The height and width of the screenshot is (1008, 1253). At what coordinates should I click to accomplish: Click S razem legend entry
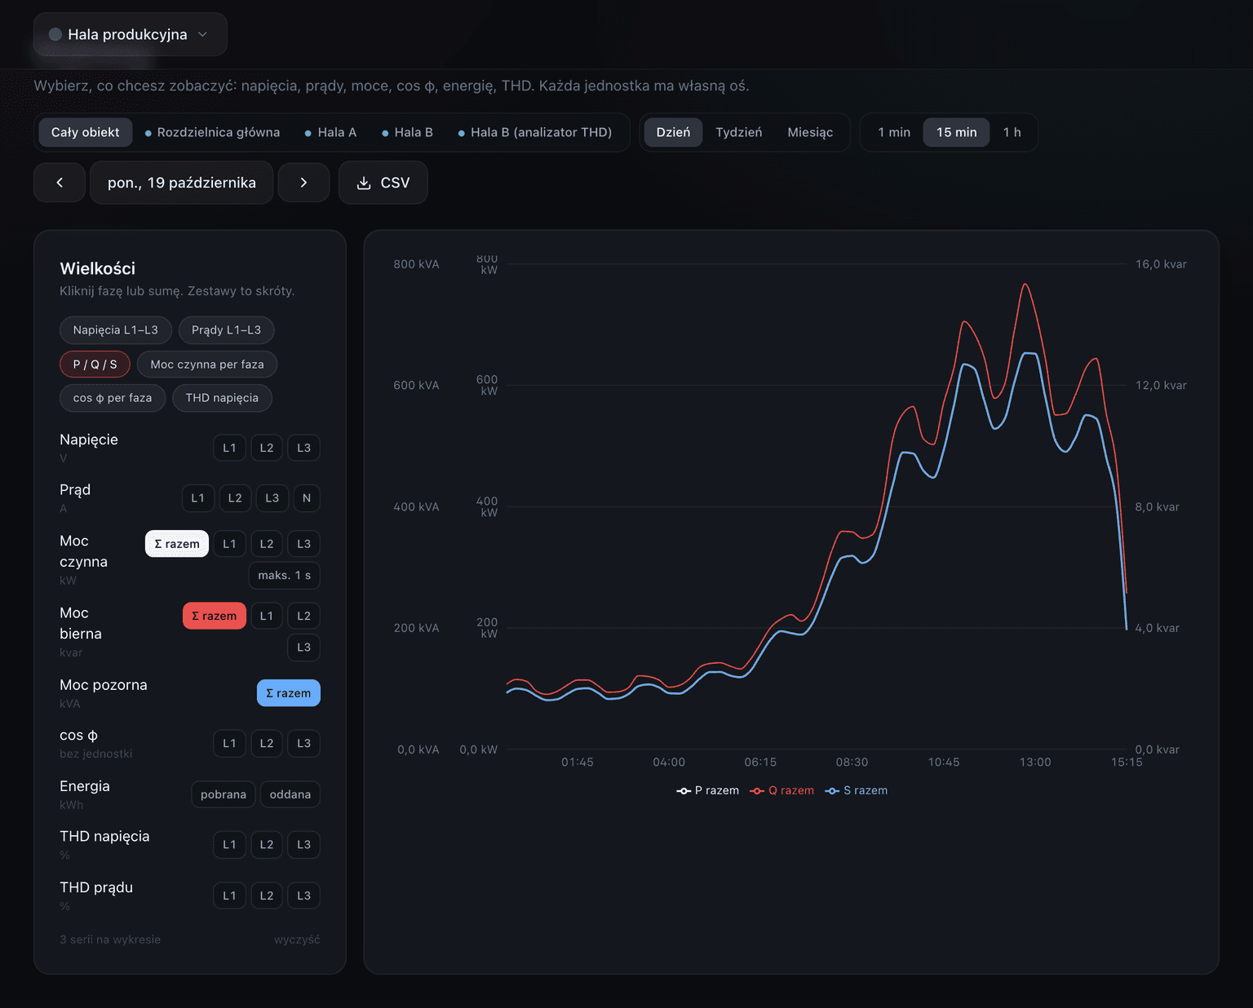857,790
